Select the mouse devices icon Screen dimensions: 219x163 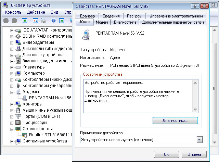click(18, 110)
